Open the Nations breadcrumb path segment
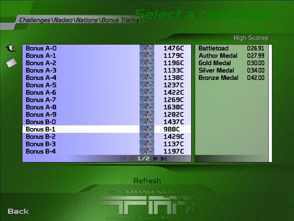The width and height of the screenshot is (294, 221). 87,20
